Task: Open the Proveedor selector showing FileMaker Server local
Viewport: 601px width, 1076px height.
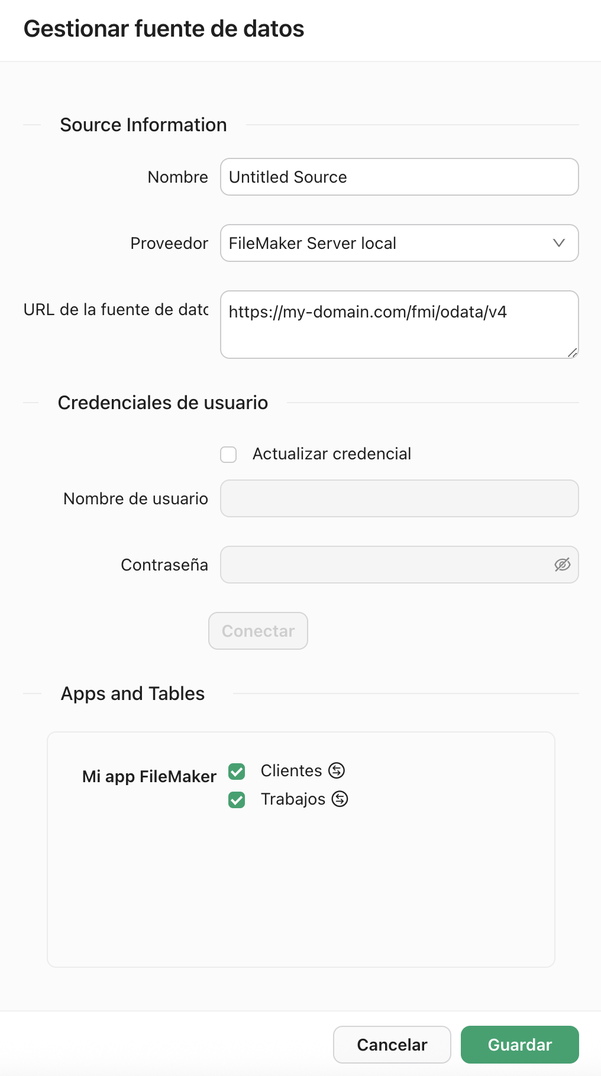Action: (399, 243)
